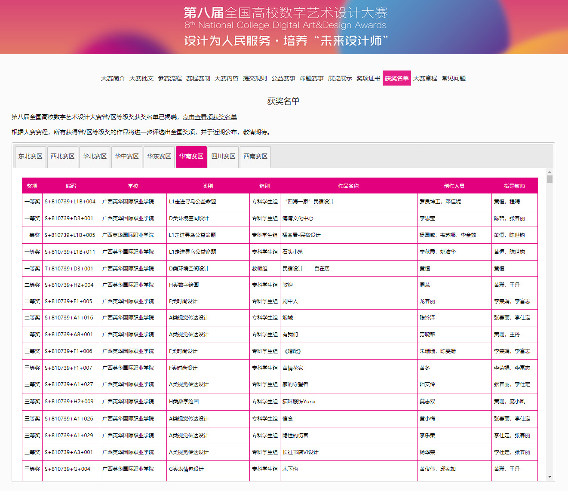Go to 奖项证书 section
The width and height of the screenshot is (568, 491).
coord(368,78)
